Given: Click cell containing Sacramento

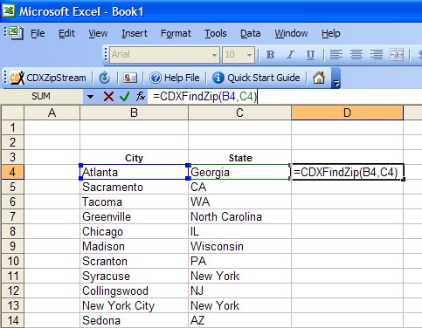Looking at the screenshot, I should 134,187.
